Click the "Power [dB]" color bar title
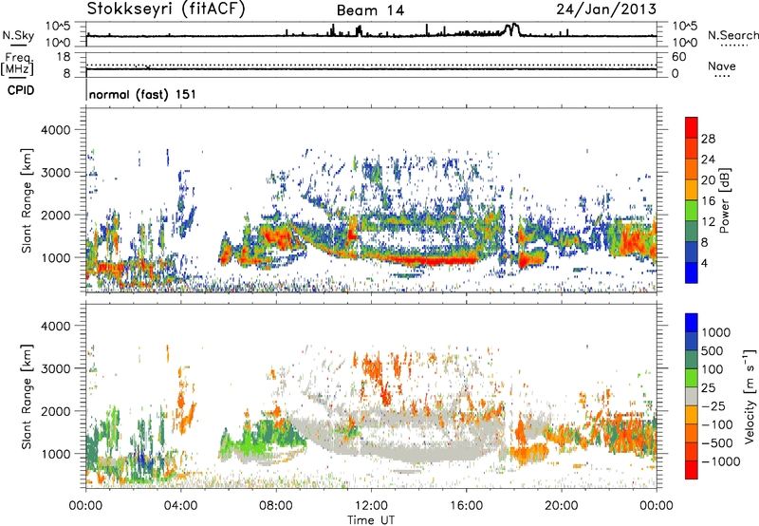The image size is (759, 526). [x=725, y=200]
